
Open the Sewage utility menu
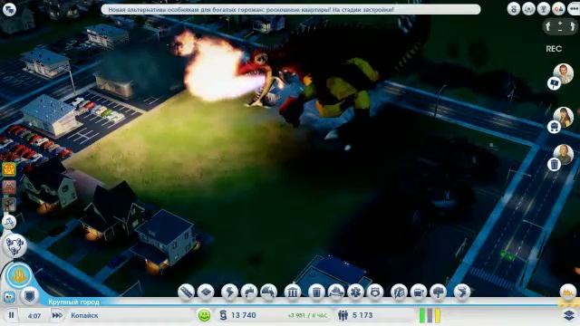coord(268,292)
